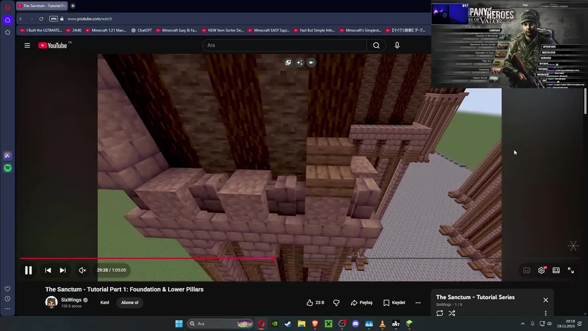The height and width of the screenshot is (331, 588).
Task: Open the 'Fast But Simple Infe...' bookmark
Action: point(314,30)
